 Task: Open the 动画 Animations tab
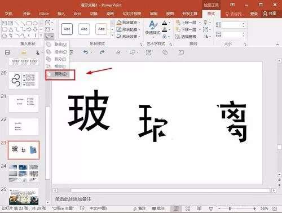point(110,14)
